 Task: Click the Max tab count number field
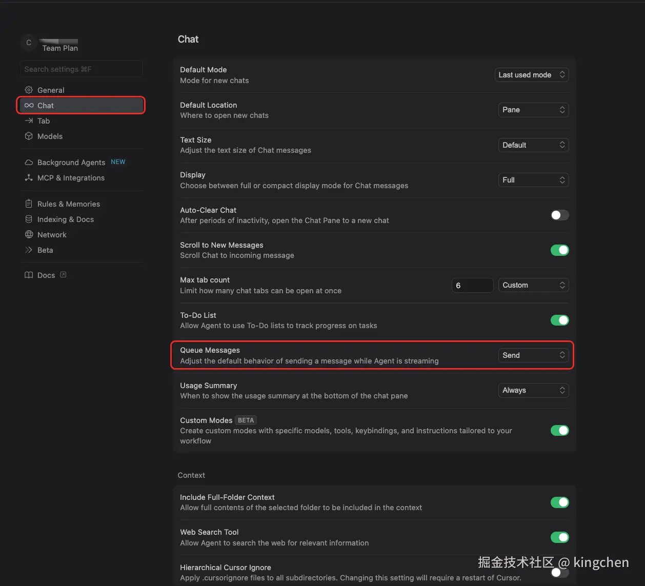[x=472, y=286]
